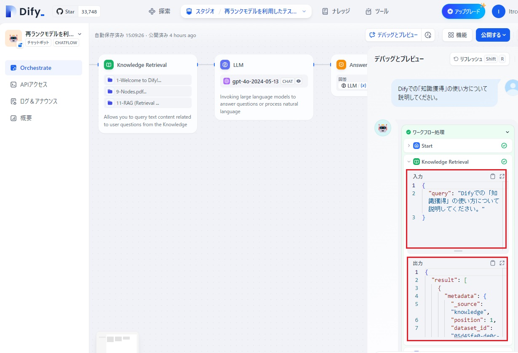
Task: Open the 公開する publish dropdown
Action: 493,35
